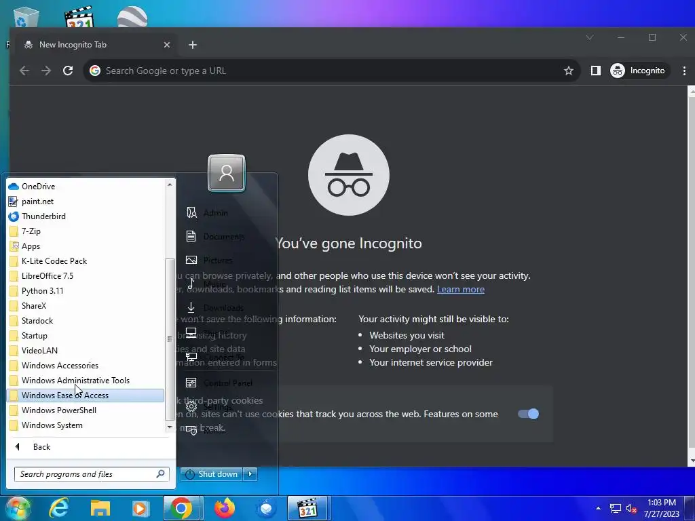Screen dimensions: 695x521
Task: Open Internet Explorer from the taskbar
Action: 59,508
